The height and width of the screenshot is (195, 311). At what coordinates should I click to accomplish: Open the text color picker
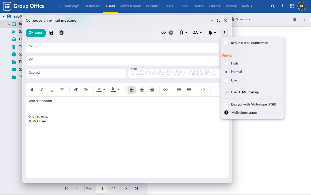coord(101,90)
